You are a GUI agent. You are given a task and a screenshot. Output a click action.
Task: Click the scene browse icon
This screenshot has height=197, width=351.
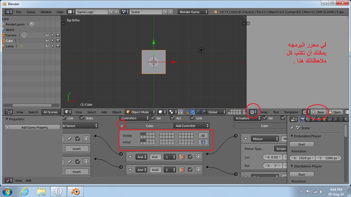pos(125,12)
